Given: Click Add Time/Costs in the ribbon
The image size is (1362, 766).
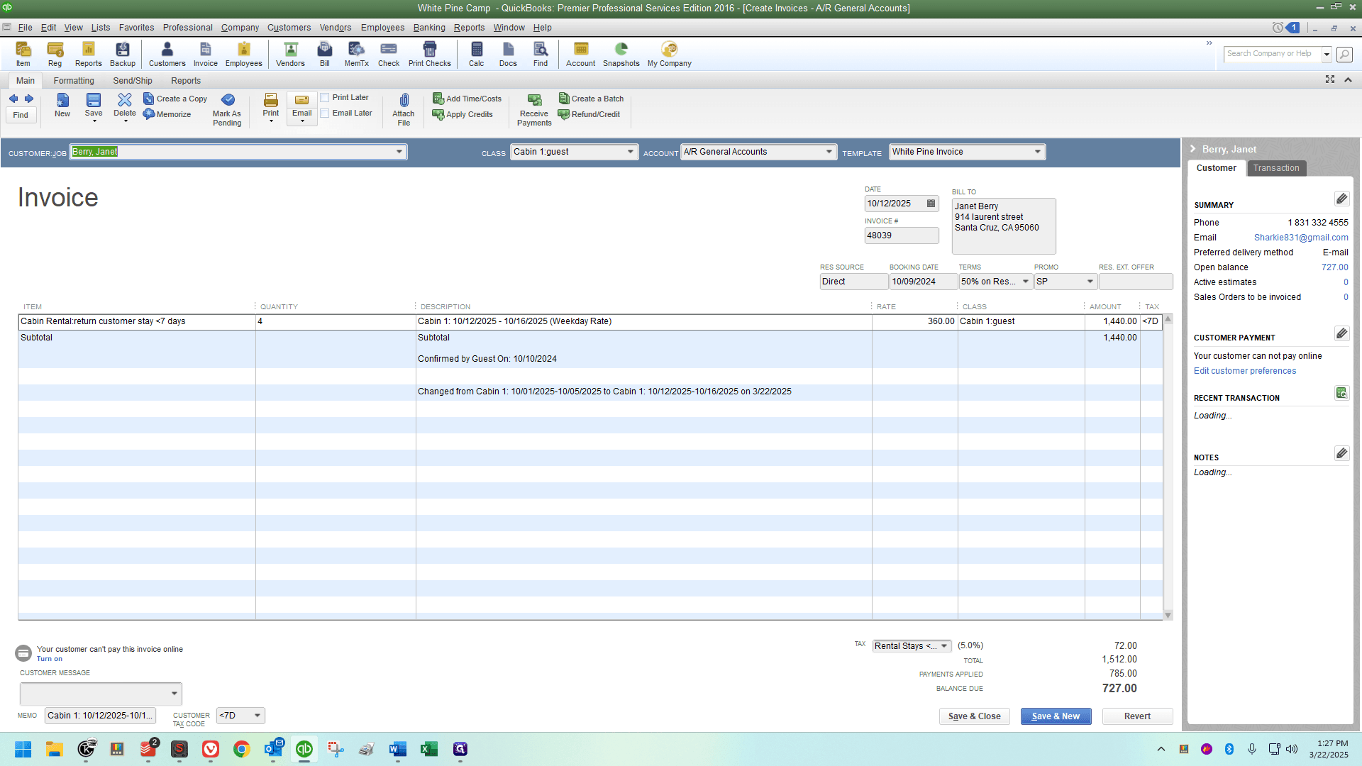Looking at the screenshot, I should point(467,99).
